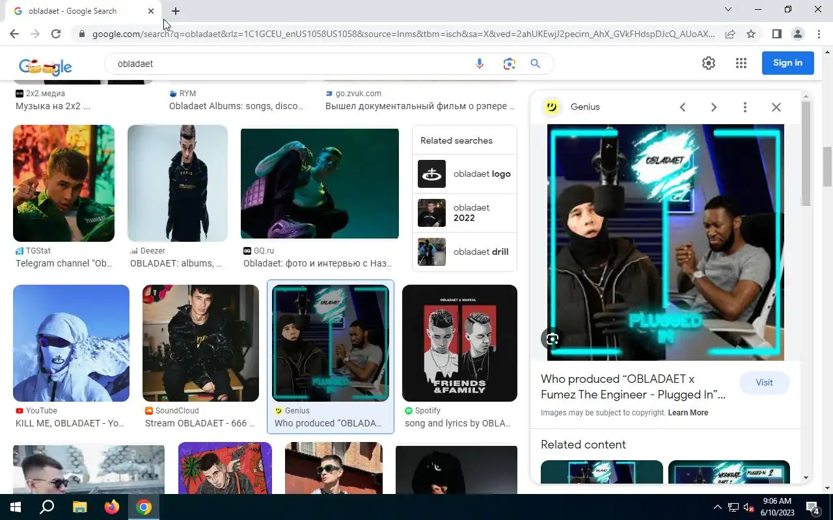Click the obladaet search input field
The width and height of the screenshot is (833, 520).
[293, 64]
